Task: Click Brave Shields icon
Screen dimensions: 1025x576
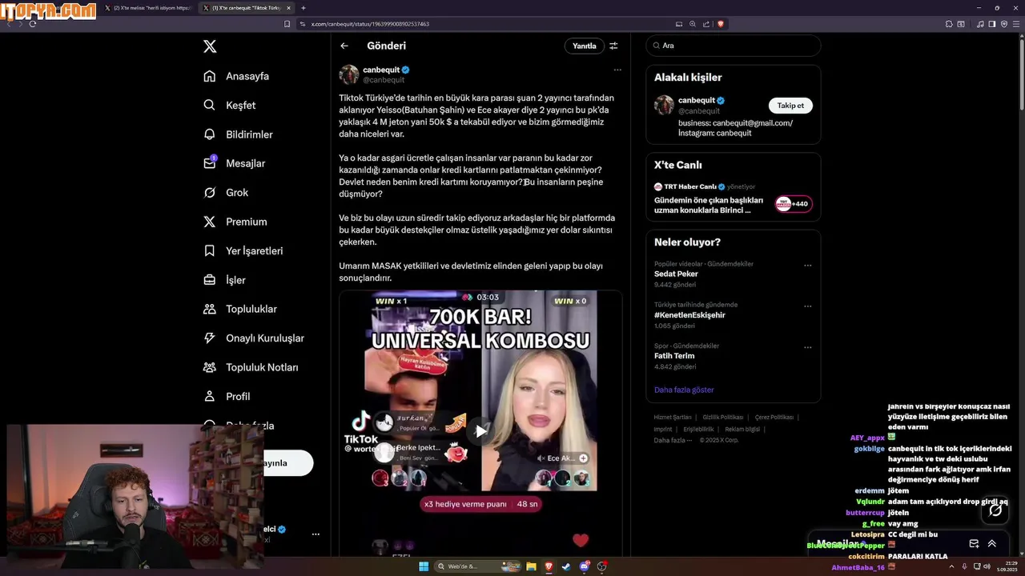Action: (x=720, y=24)
